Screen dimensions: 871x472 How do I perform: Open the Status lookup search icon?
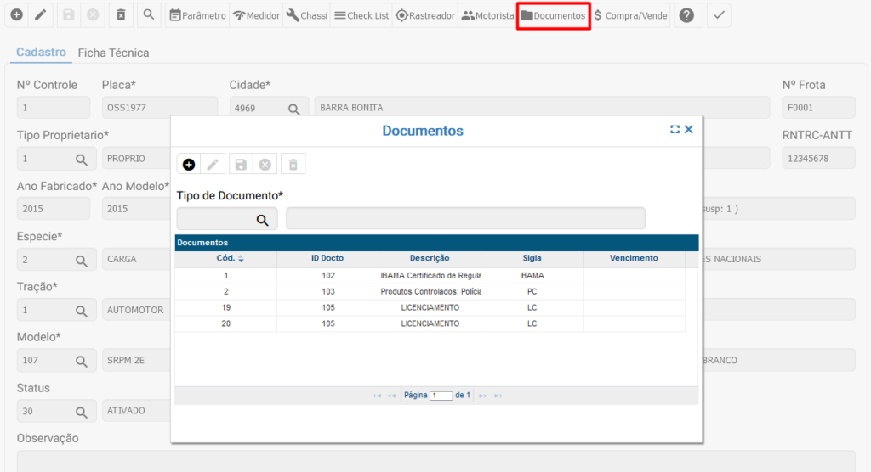pos(82,412)
